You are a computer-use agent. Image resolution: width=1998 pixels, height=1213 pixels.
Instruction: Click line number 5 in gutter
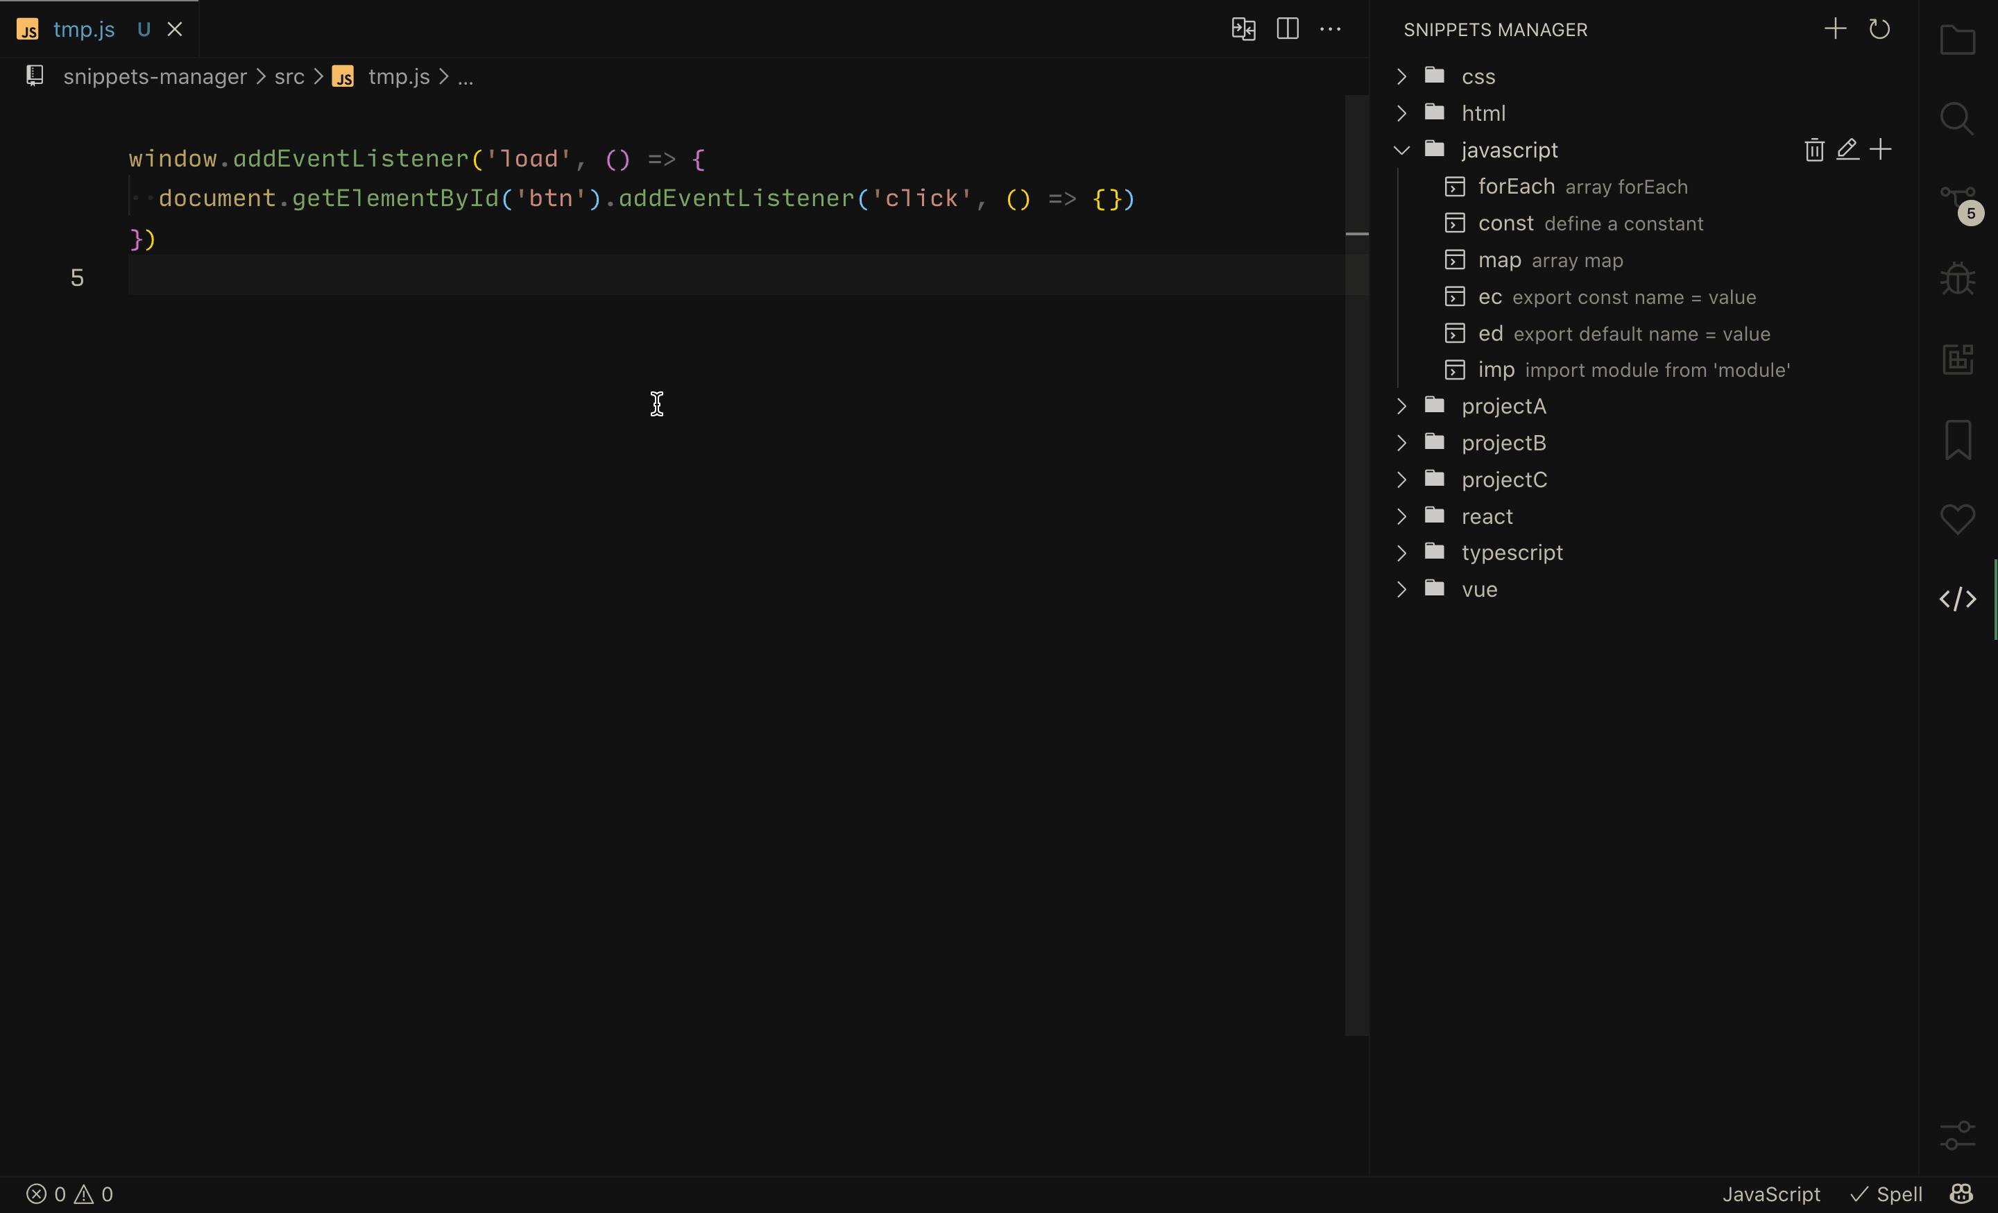(77, 278)
